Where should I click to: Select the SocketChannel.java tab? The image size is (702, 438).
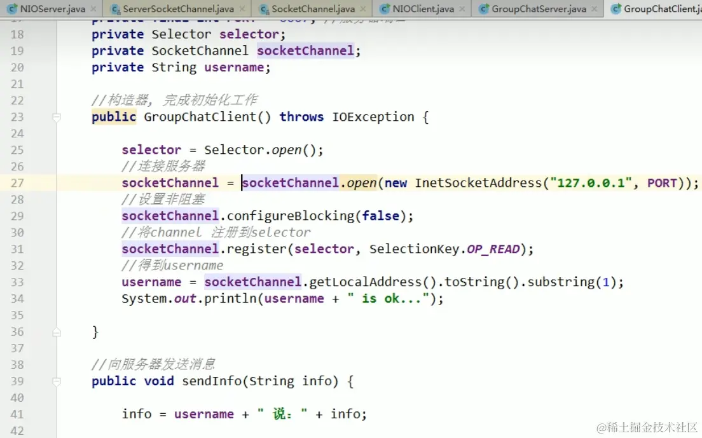tap(313, 9)
